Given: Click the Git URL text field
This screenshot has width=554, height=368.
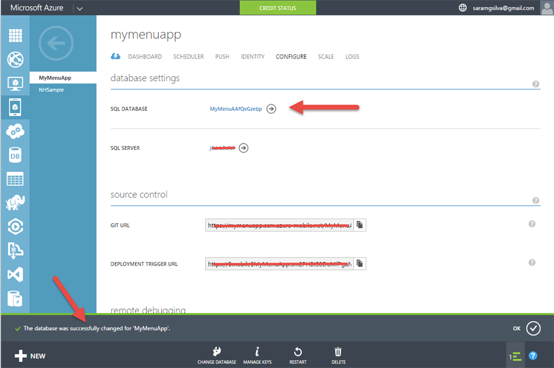Looking at the screenshot, I should click(x=279, y=225).
